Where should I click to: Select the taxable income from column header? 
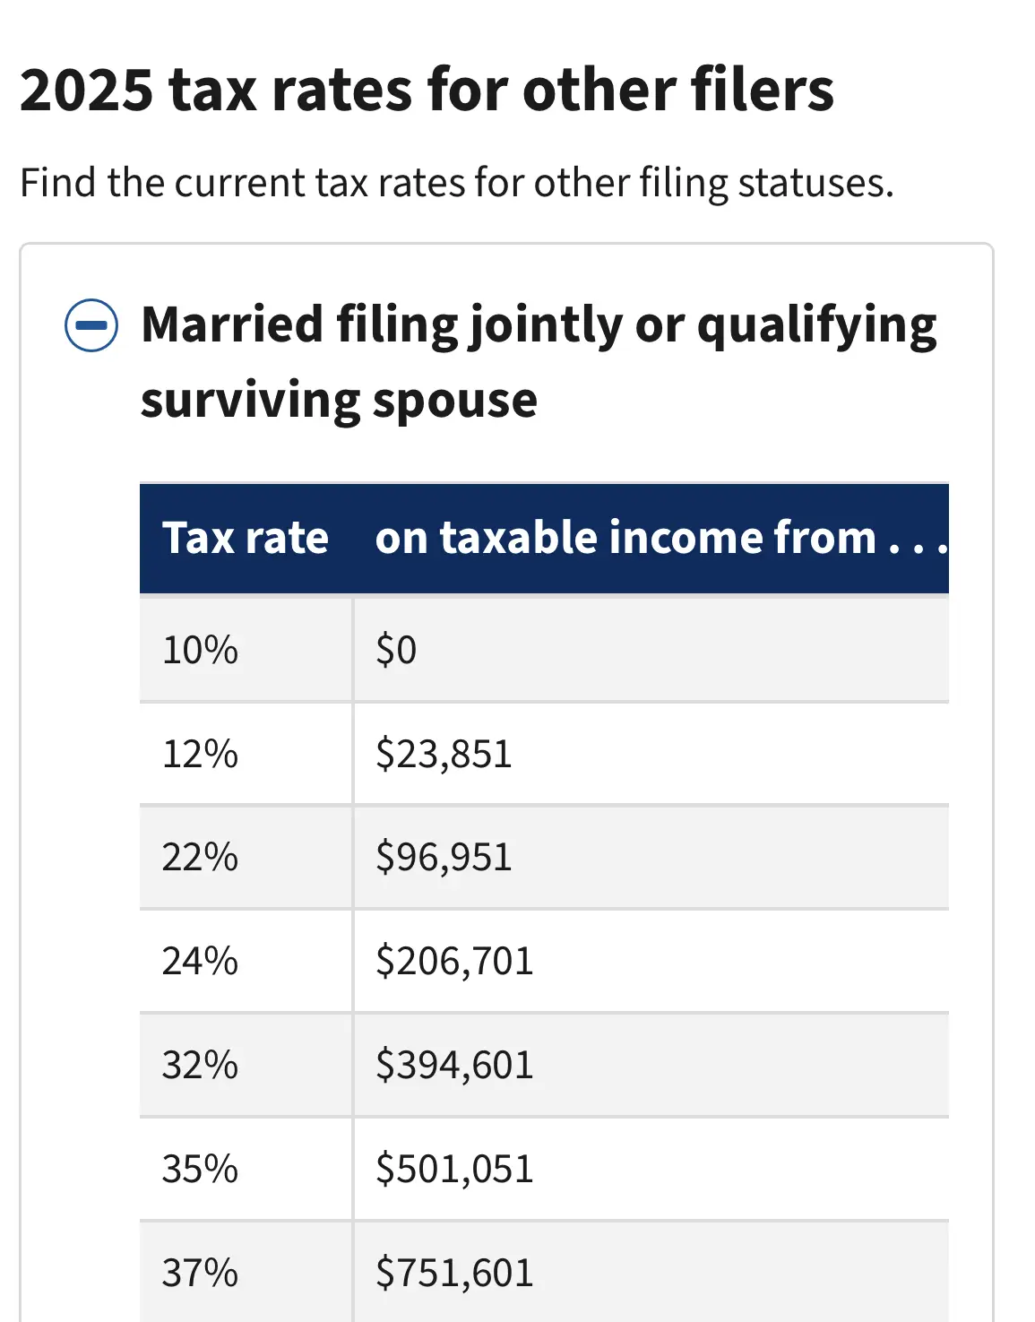click(651, 539)
